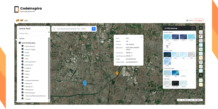Collapse the Control Panel chevron
The image size is (218, 109).
(x=47, y=29)
